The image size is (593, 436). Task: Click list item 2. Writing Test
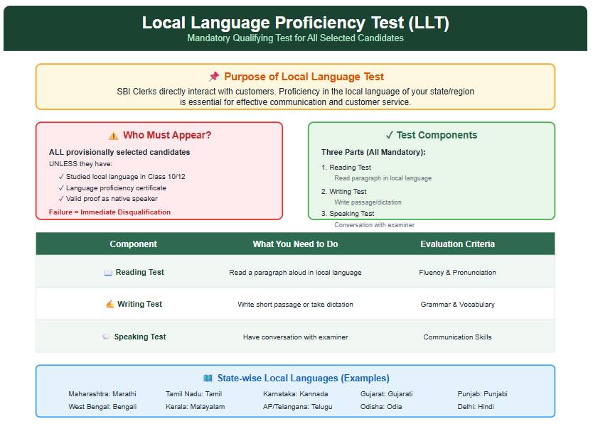click(x=343, y=192)
